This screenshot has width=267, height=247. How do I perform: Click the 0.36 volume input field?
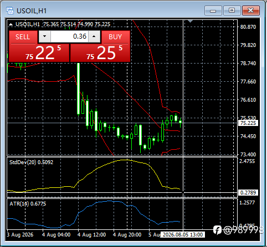(69, 36)
